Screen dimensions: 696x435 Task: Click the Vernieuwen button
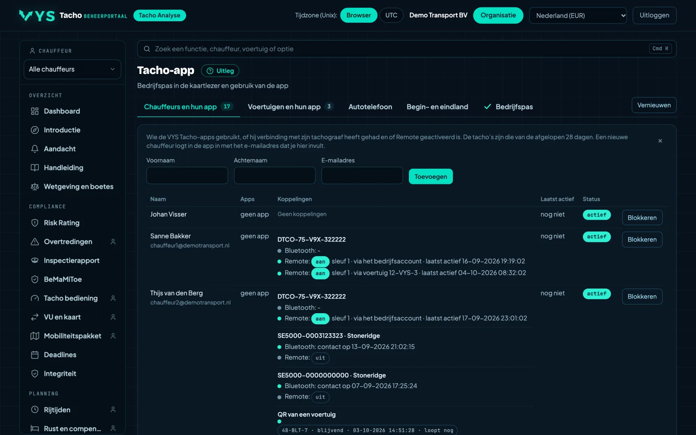click(x=654, y=105)
